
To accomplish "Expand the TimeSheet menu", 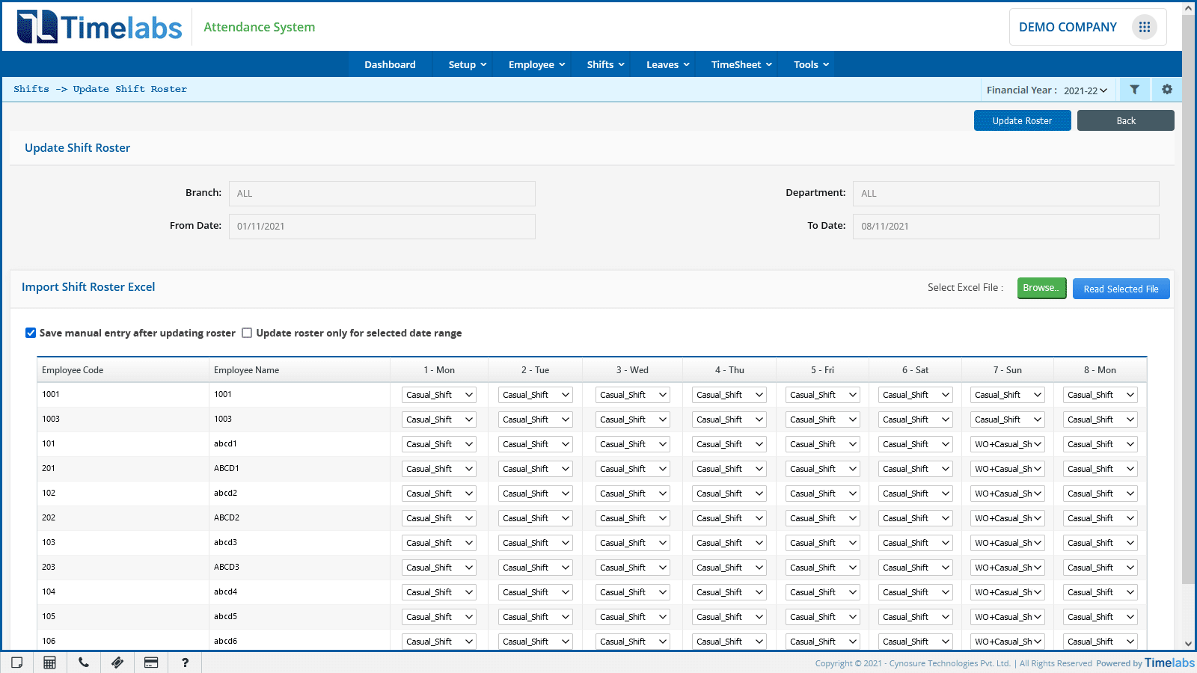I will click(741, 64).
